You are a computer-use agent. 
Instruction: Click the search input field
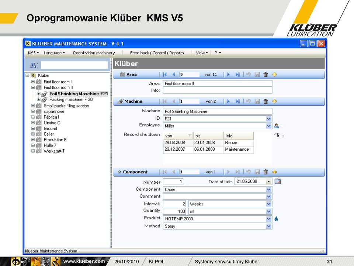pyautogui.click(x=74, y=65)
